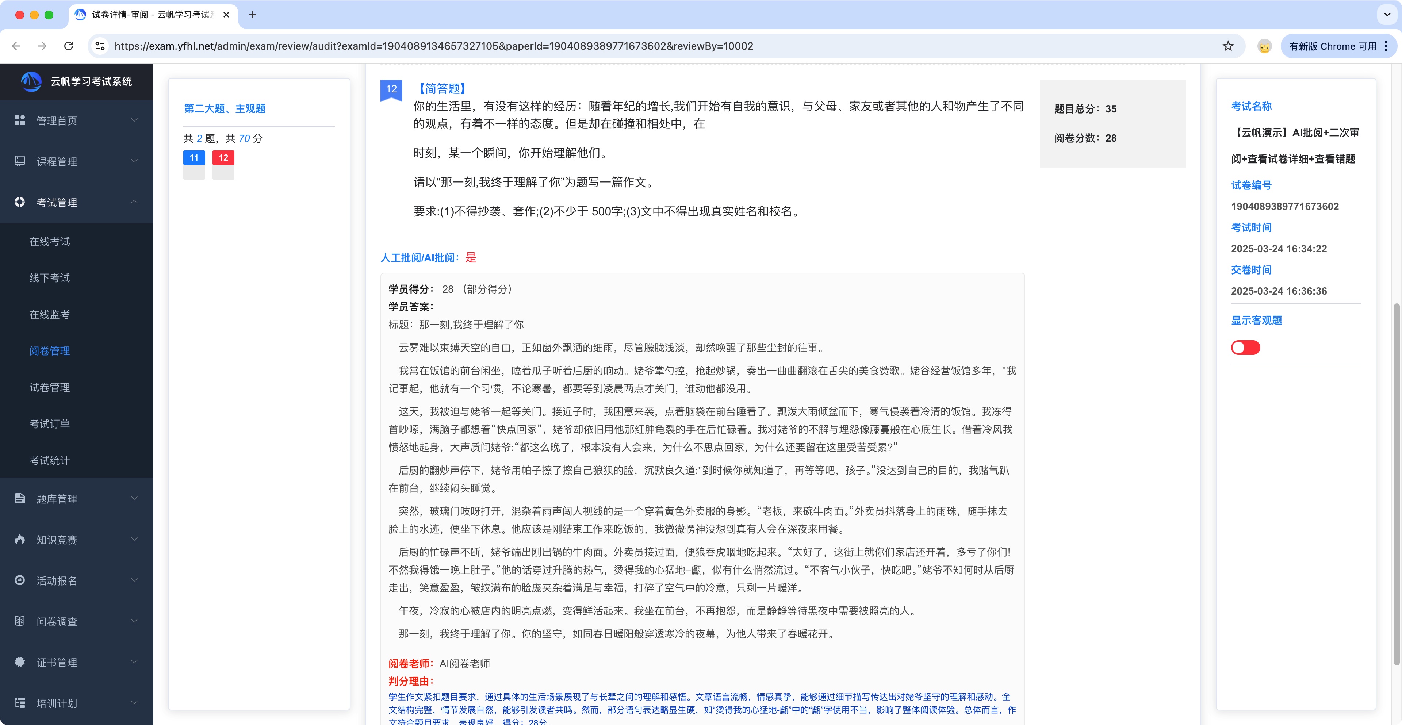
Task: Click the 第二大题、主观题 link
Action: [x=225, y=108]
